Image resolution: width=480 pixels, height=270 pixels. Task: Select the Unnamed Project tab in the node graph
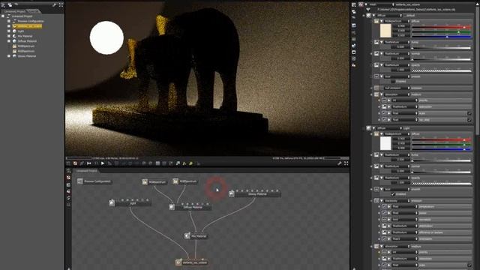tap(87, 171)
